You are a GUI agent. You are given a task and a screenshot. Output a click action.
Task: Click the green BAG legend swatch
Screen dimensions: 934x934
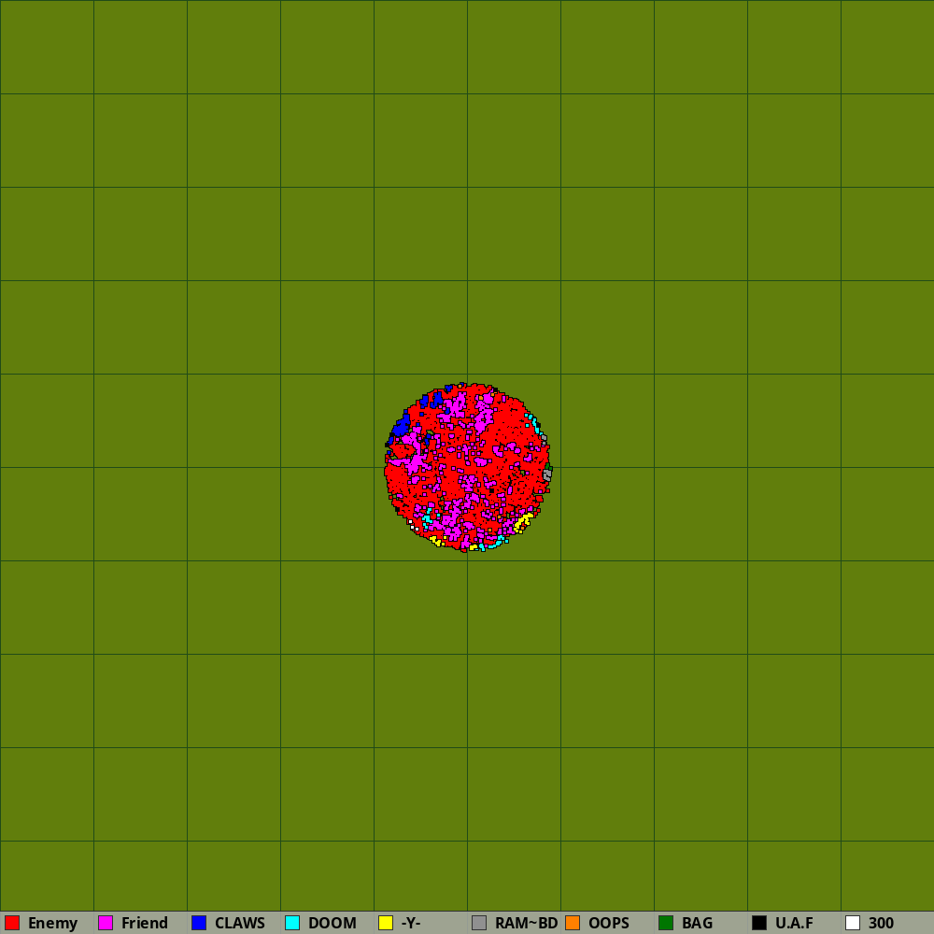click(666, 923)
